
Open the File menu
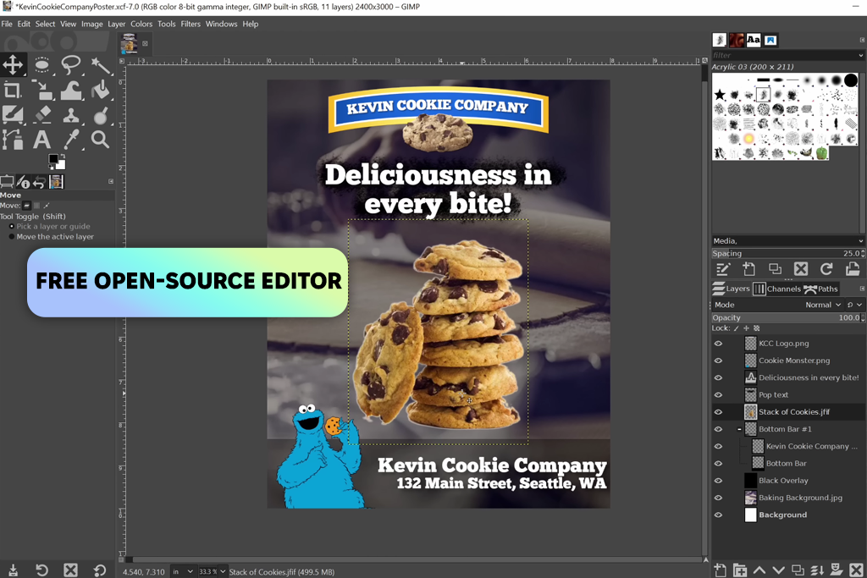[x=7, y=24]
